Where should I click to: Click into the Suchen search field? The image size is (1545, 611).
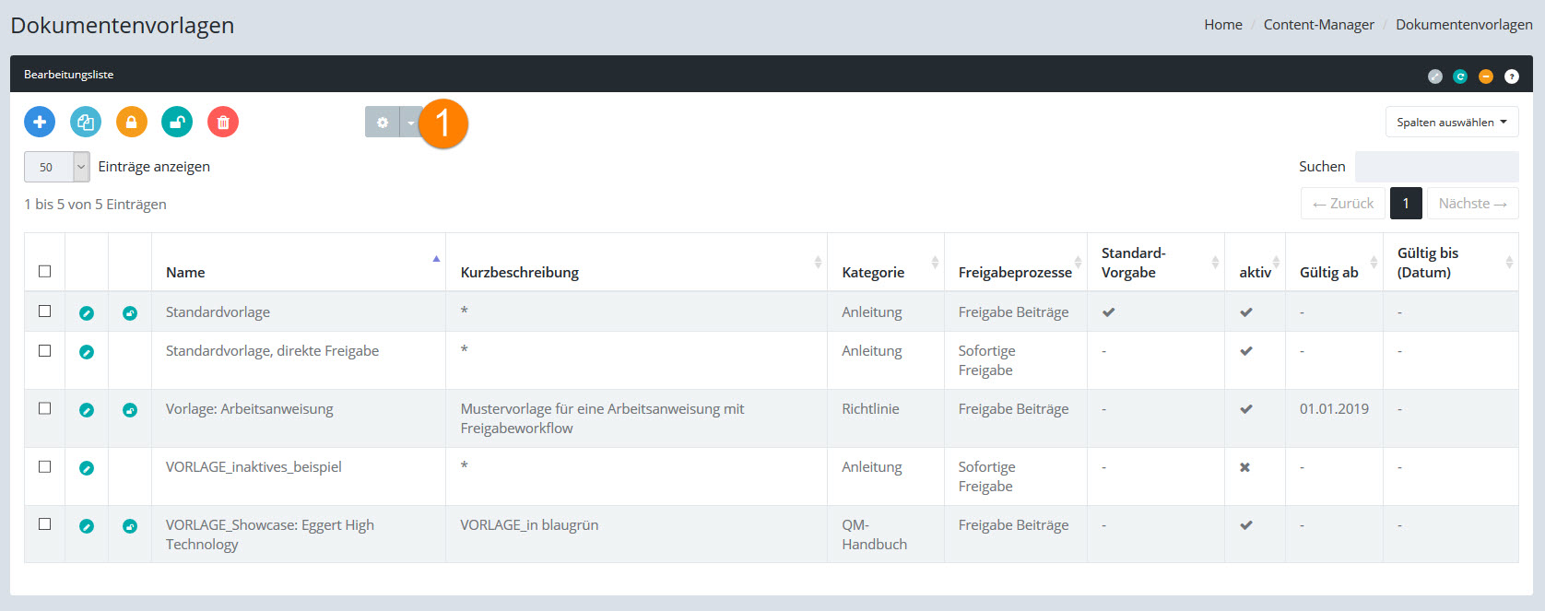(x=1436, y=167)
